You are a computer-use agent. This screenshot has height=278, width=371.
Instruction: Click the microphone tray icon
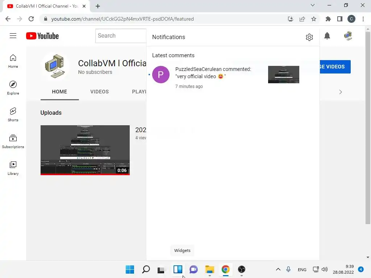pyautogui.click(x=288, y=269)
